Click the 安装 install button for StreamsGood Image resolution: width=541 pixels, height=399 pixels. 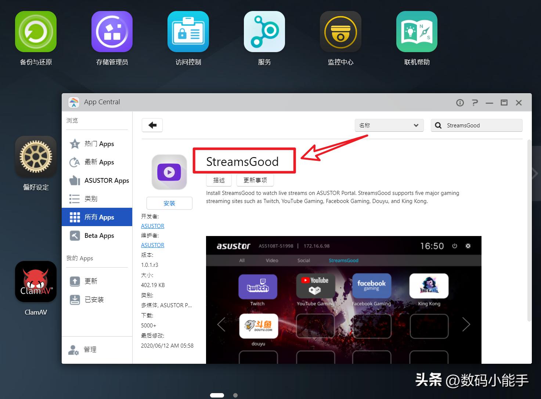click(169, 203)
